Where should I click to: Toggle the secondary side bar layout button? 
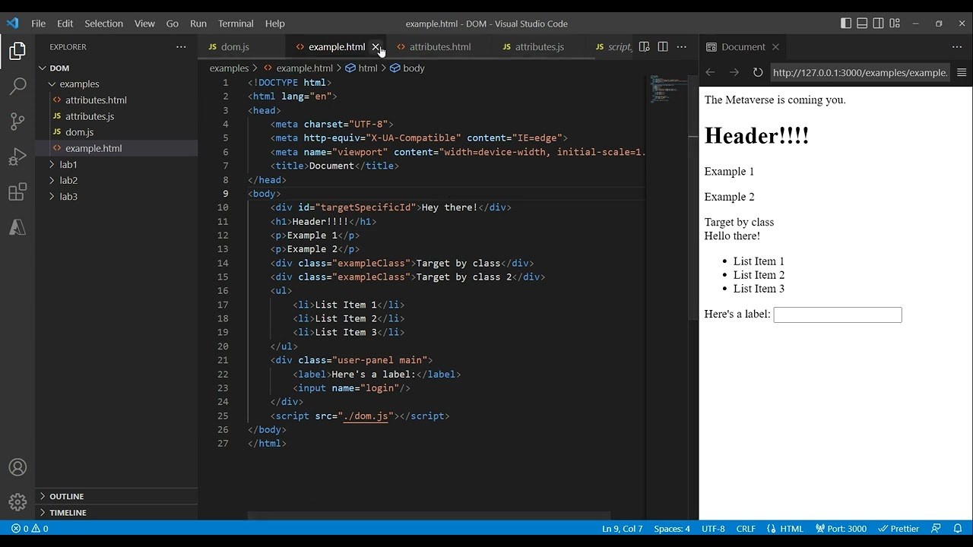point(878,24)
